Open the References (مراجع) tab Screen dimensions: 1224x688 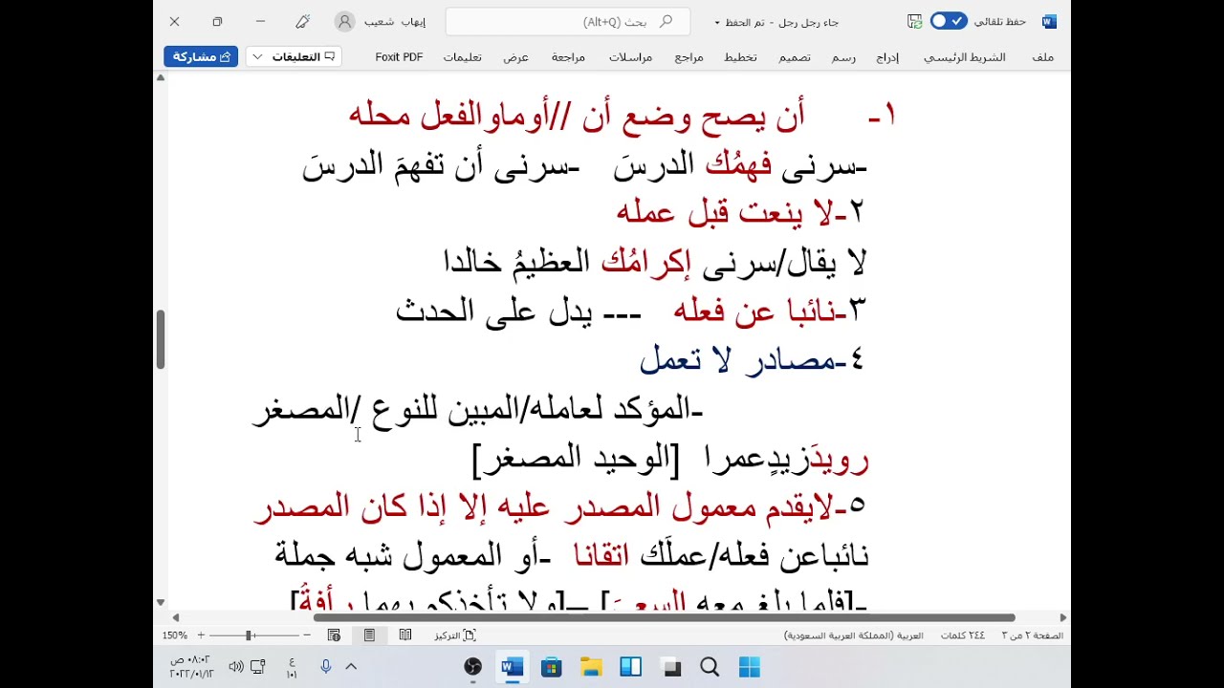688,57
